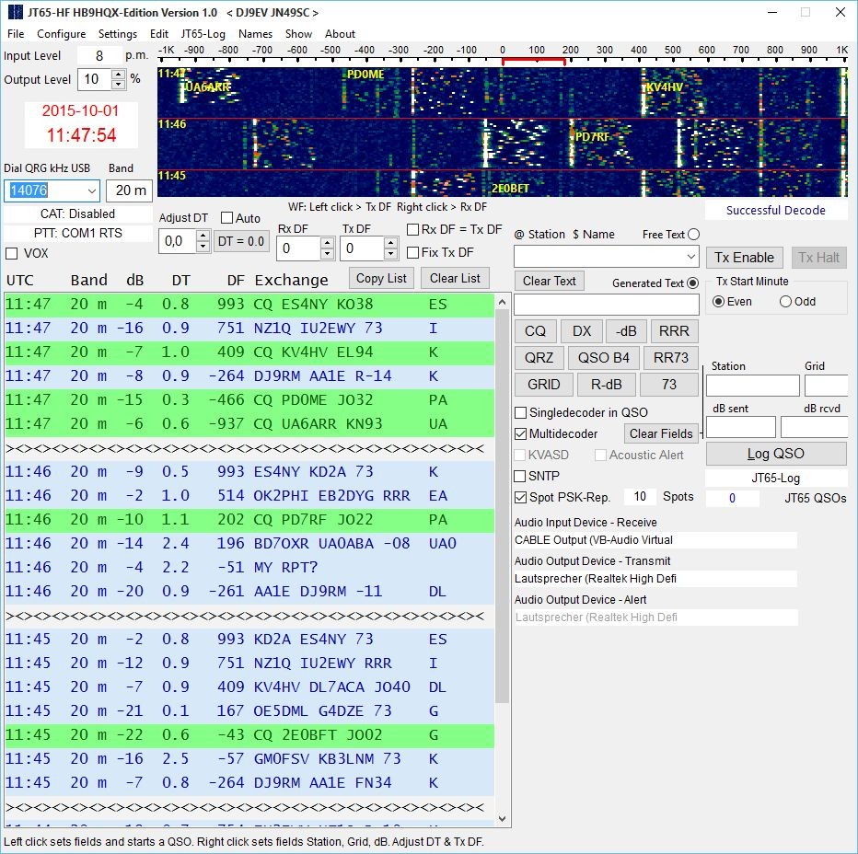The height and width of the screenshot is (854, 858).
Task: Open the Settings menu
Action: pos(118,34)
